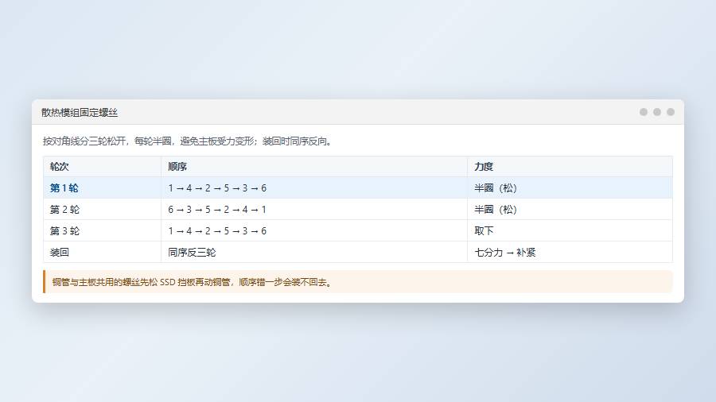Click the 七分力 → 补紧 cell

(570, 252)
